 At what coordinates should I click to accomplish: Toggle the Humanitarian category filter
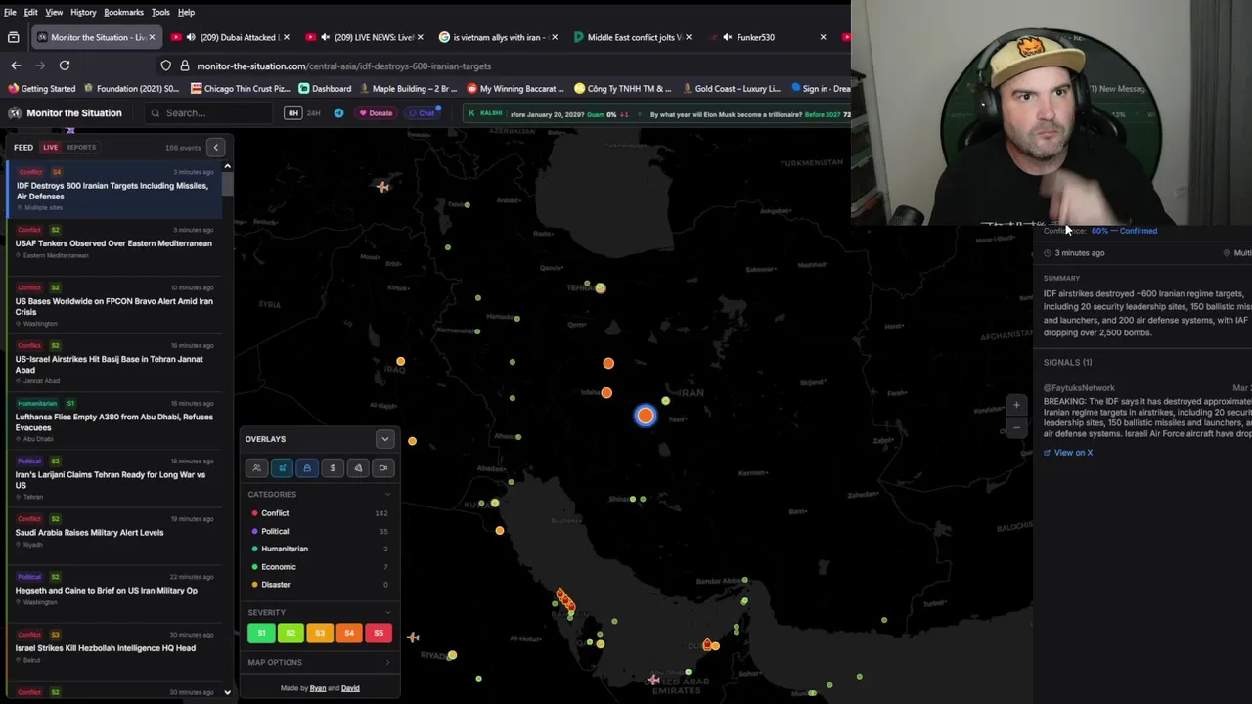coord(319,549)
